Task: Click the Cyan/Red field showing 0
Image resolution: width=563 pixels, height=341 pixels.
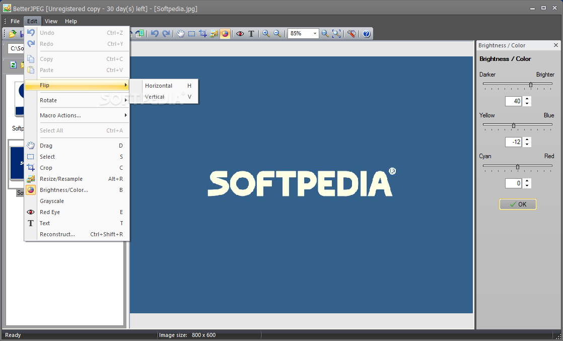Action: [x=514, y=184]
